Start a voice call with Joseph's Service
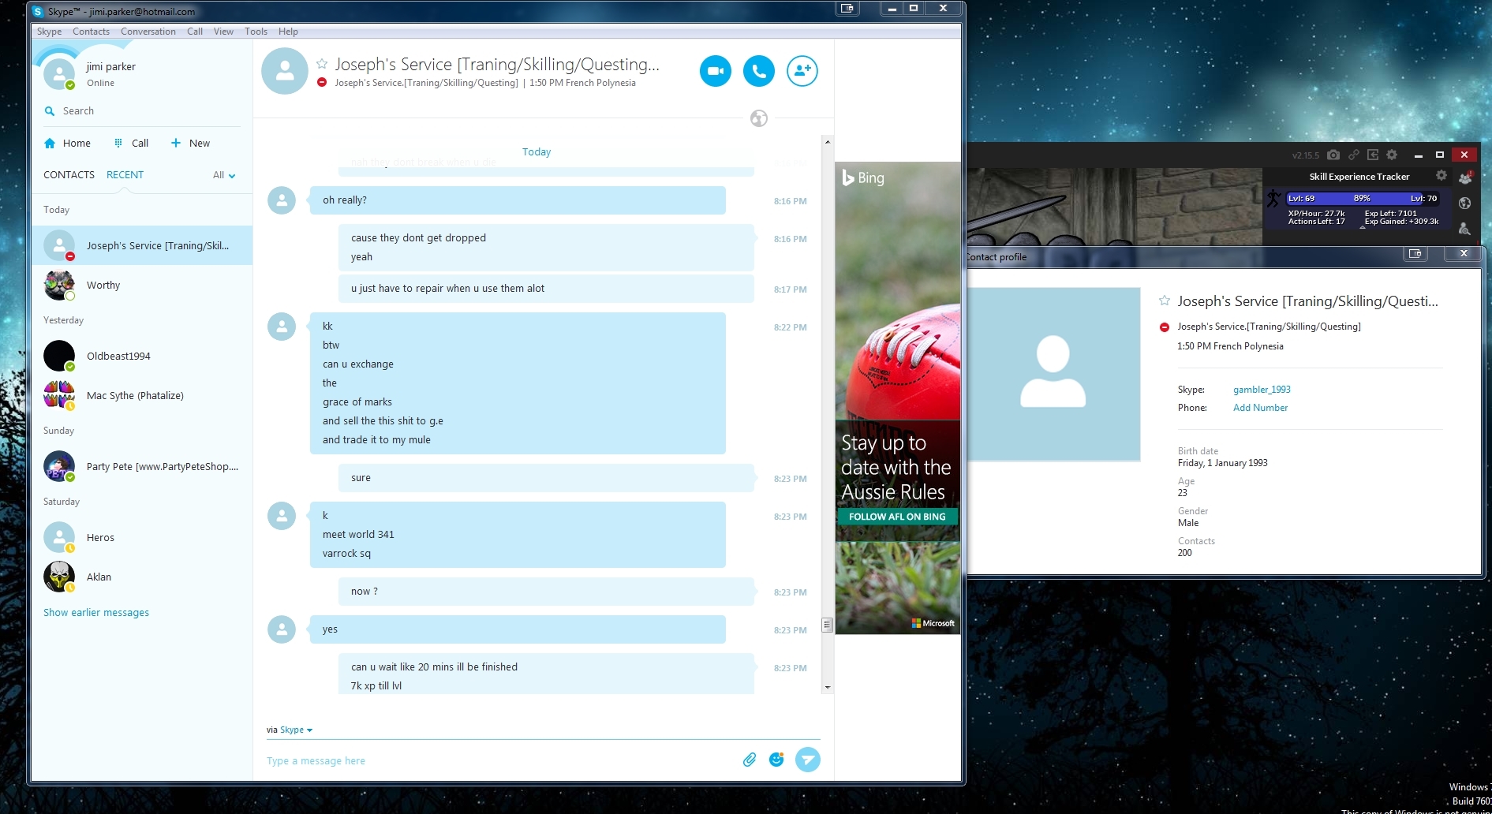The image size is (1492, 814). [758, 71]
